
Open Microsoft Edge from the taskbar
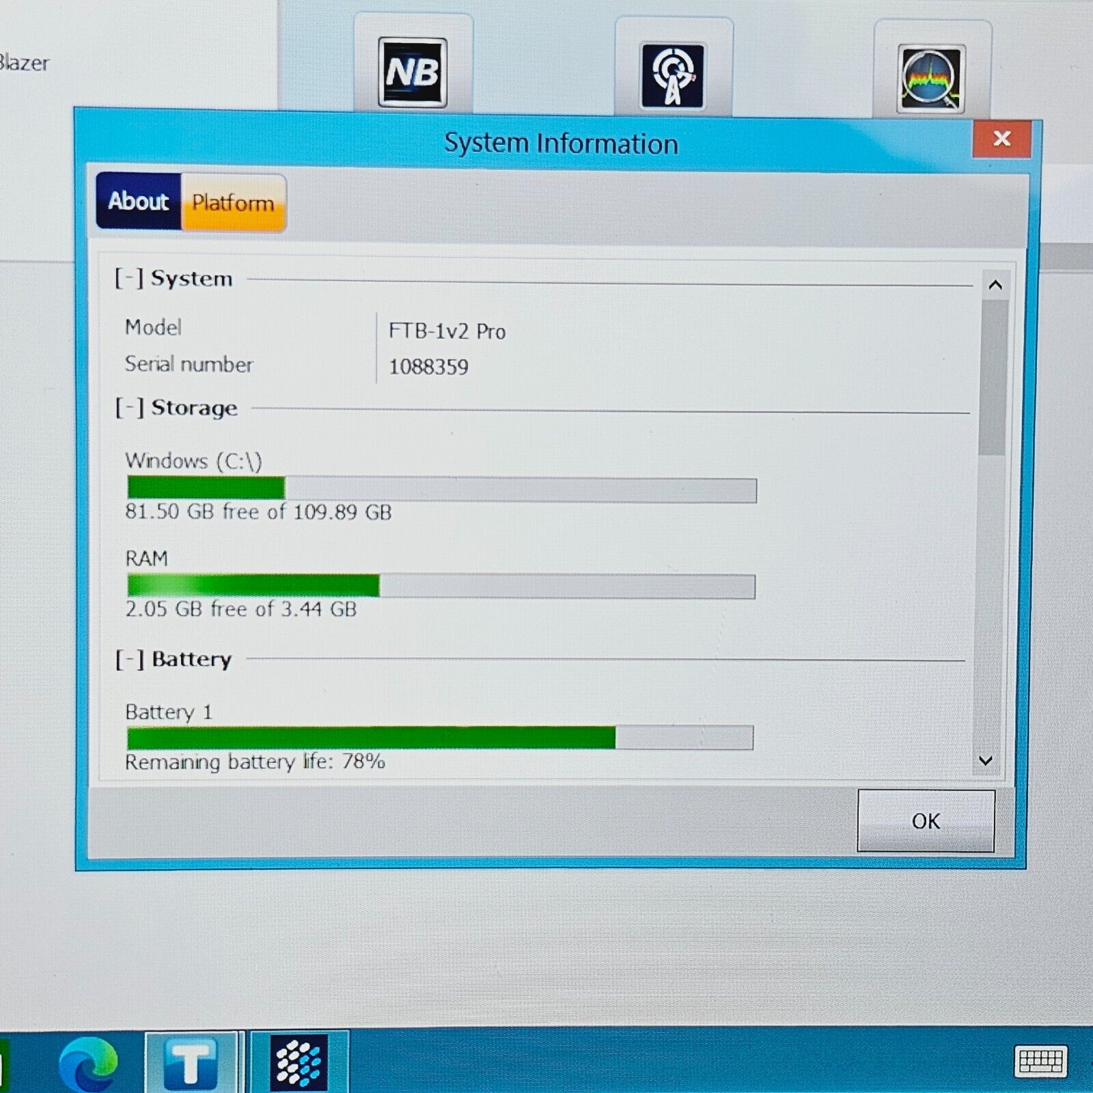coord(88,1064)
